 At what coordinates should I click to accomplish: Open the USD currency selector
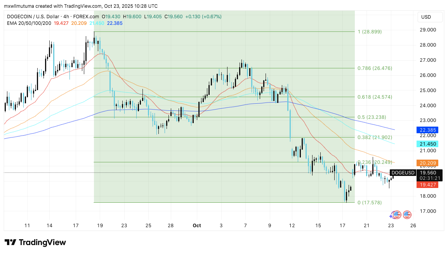tap(426, 17)
